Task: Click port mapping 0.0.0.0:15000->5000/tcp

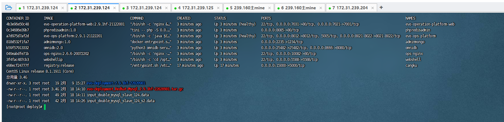Action: click(283, 66)
